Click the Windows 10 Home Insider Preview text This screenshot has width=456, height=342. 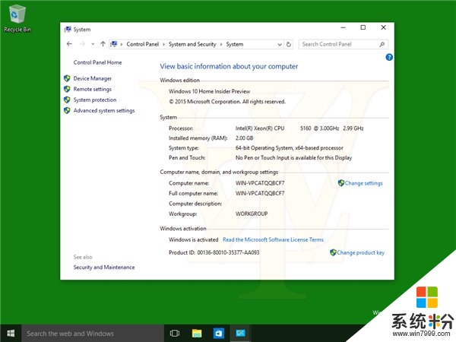(210, 91)
